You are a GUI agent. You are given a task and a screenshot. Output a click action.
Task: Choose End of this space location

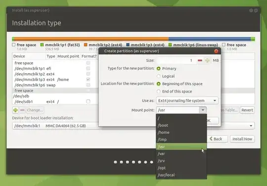coord(159,92)
